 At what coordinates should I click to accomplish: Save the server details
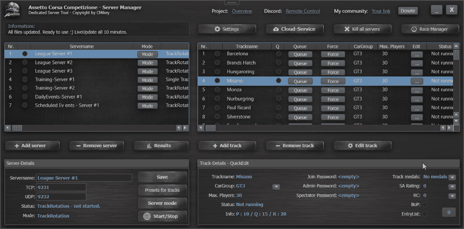coord(162,177)
